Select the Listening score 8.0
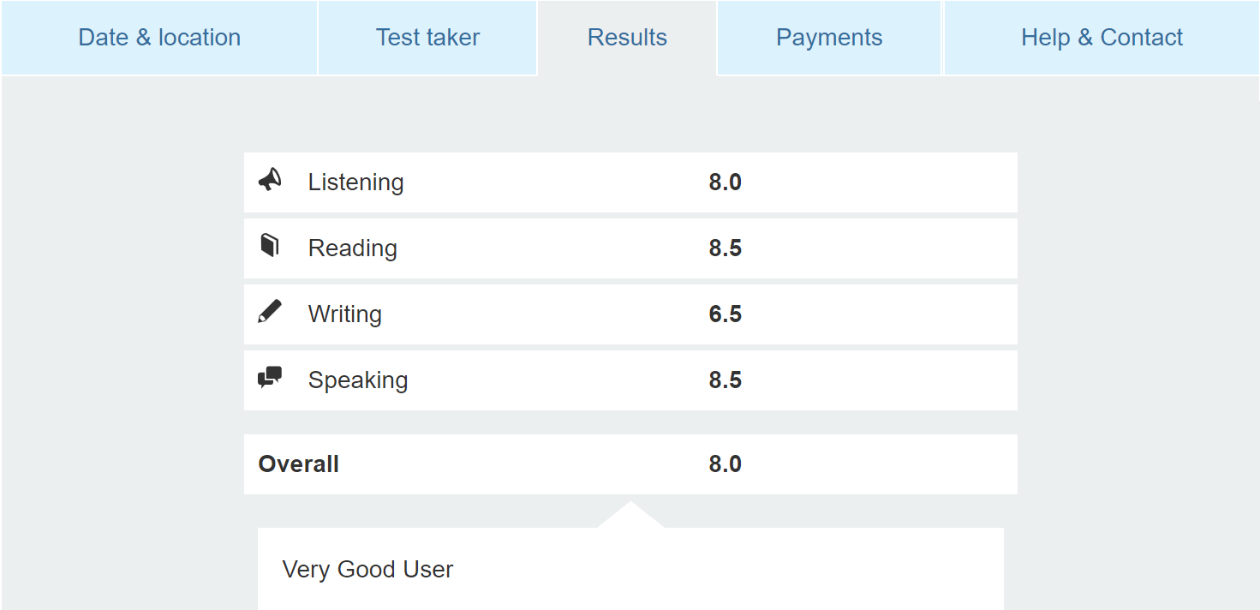The width and height of the screenshot is (1260, 610). pos(725,182)
